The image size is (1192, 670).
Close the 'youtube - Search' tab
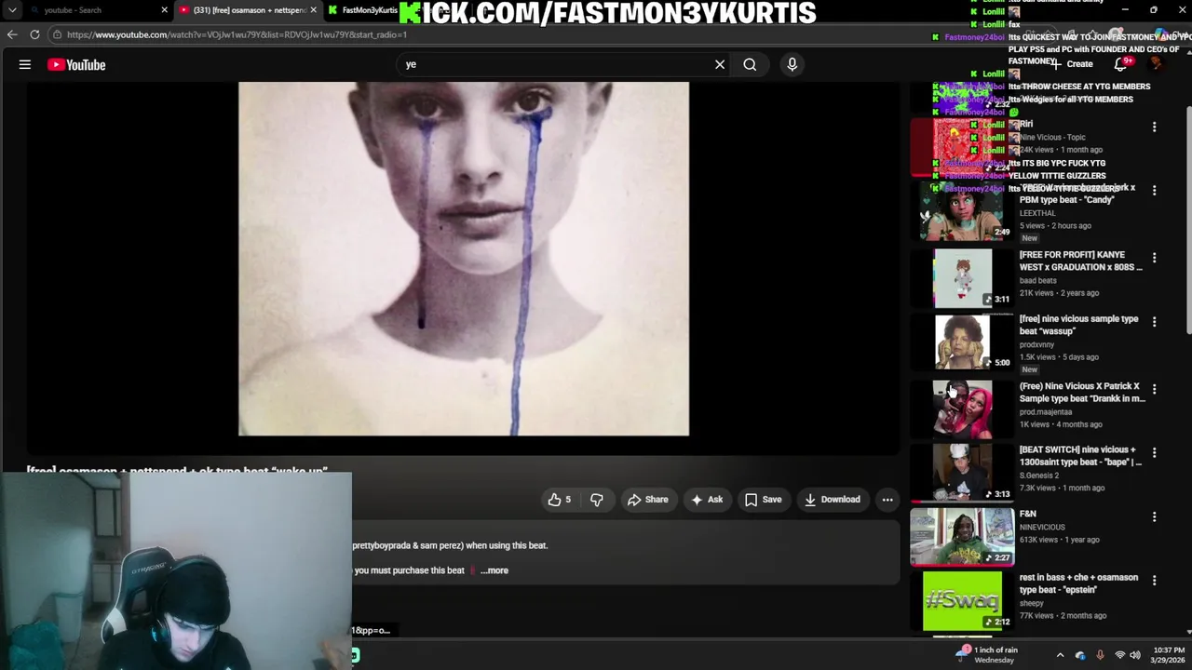point(165,10)
